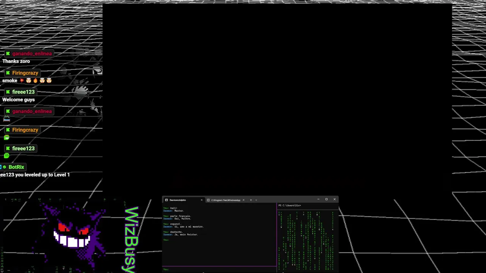The image size is (486, 273).
Task: Click the 'Thanks zoro' chat message
Action: (16, 61)
